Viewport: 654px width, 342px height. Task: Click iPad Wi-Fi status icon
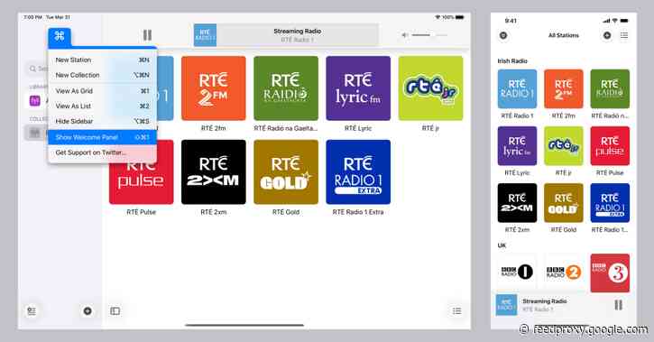click(438, 17)
